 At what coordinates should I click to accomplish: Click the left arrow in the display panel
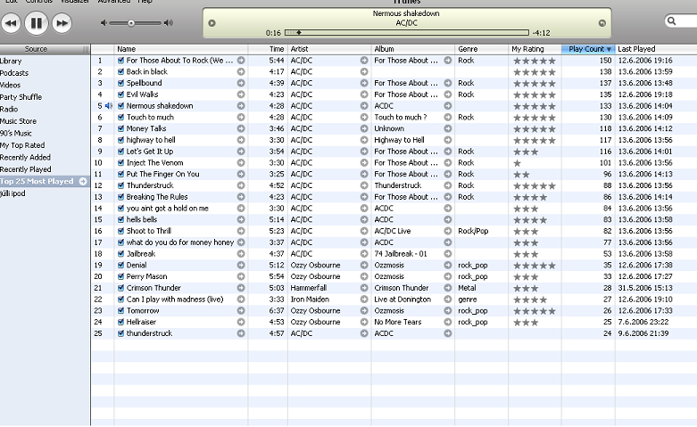click(212, 23)
